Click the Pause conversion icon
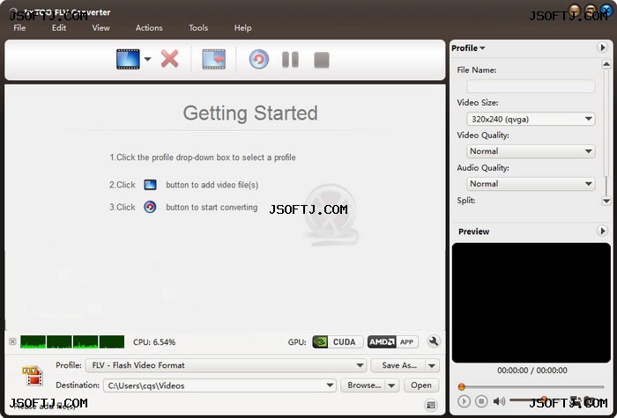This screenshot has height=418, width=617. 290,60
